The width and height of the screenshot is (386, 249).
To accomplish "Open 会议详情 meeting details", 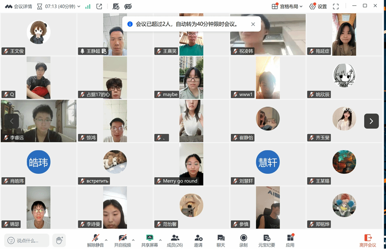I will [x=18, y=7].
